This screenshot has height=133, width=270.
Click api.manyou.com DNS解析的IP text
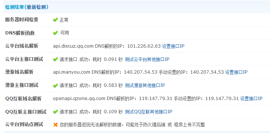pos(87,72)
